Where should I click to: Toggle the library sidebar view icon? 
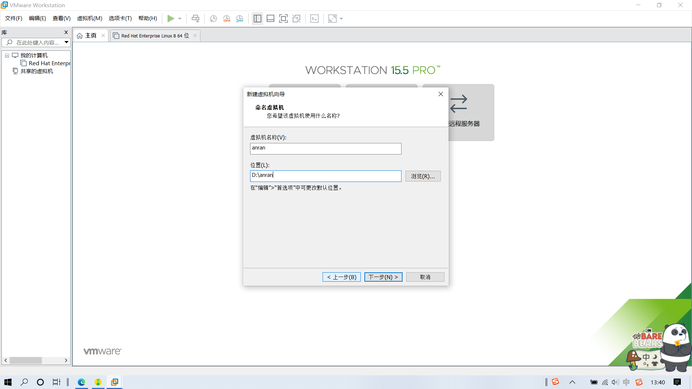click(257, 18)
